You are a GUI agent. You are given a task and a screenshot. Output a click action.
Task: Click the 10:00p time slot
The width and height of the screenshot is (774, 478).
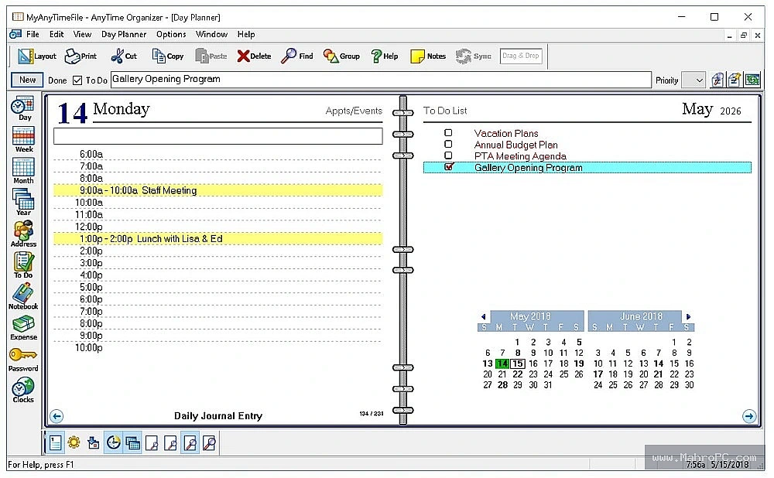(x=217, y=348)
